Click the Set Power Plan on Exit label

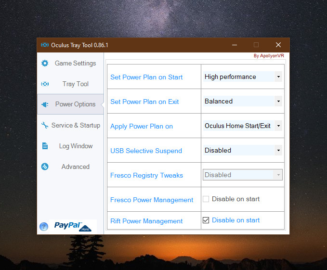point(144,102)
